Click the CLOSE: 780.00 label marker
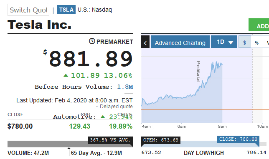 coord(238,139)
